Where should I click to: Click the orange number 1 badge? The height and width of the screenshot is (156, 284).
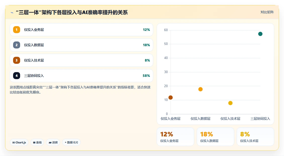pos(17,30)
